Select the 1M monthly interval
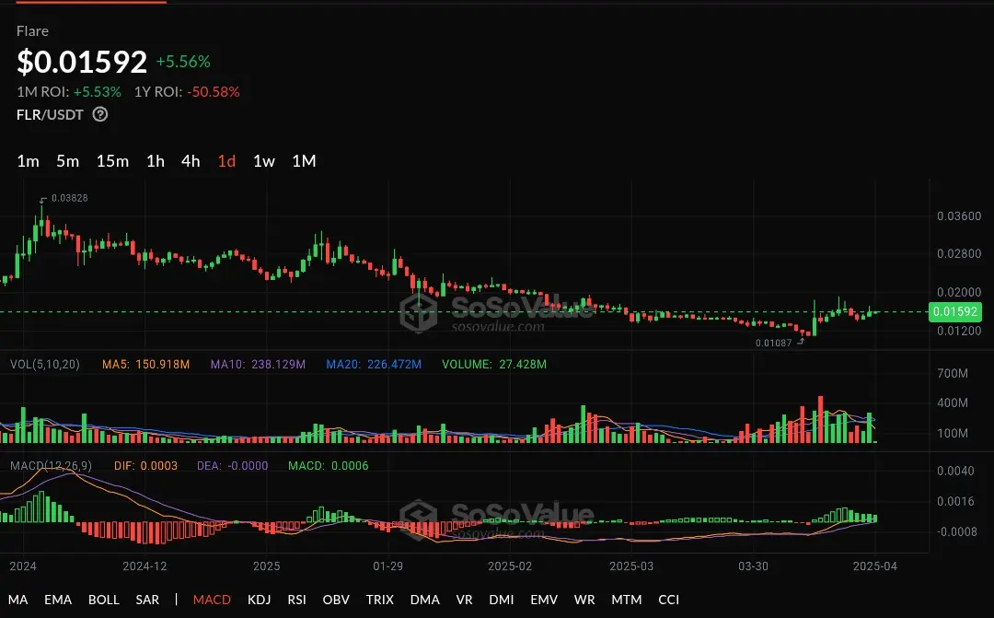 pos(304,161)
